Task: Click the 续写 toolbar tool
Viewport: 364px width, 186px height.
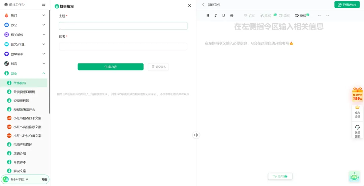Action: pyautogui.click(x=300, y=16)
